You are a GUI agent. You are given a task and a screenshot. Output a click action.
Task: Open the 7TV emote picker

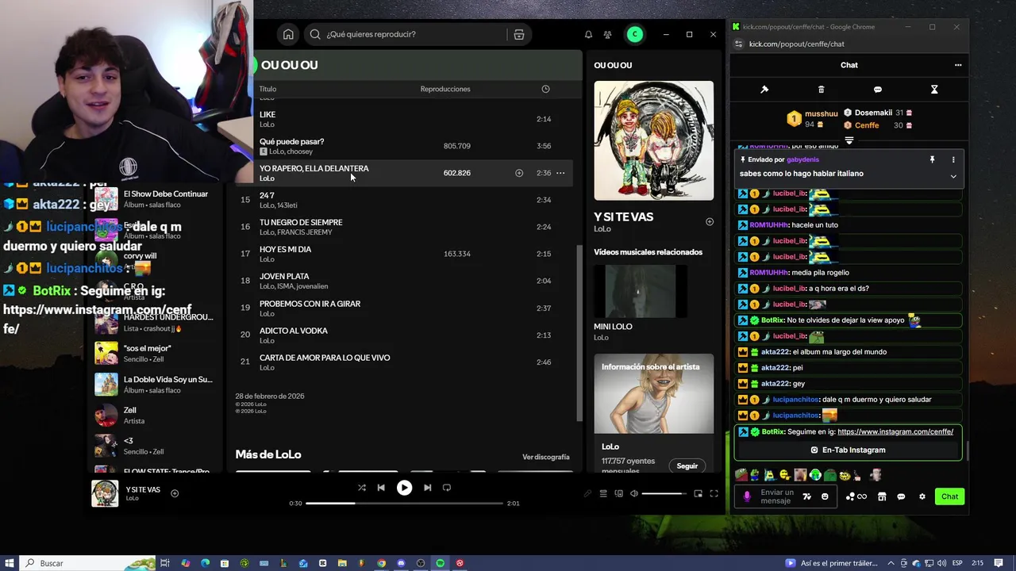(807, 496)
